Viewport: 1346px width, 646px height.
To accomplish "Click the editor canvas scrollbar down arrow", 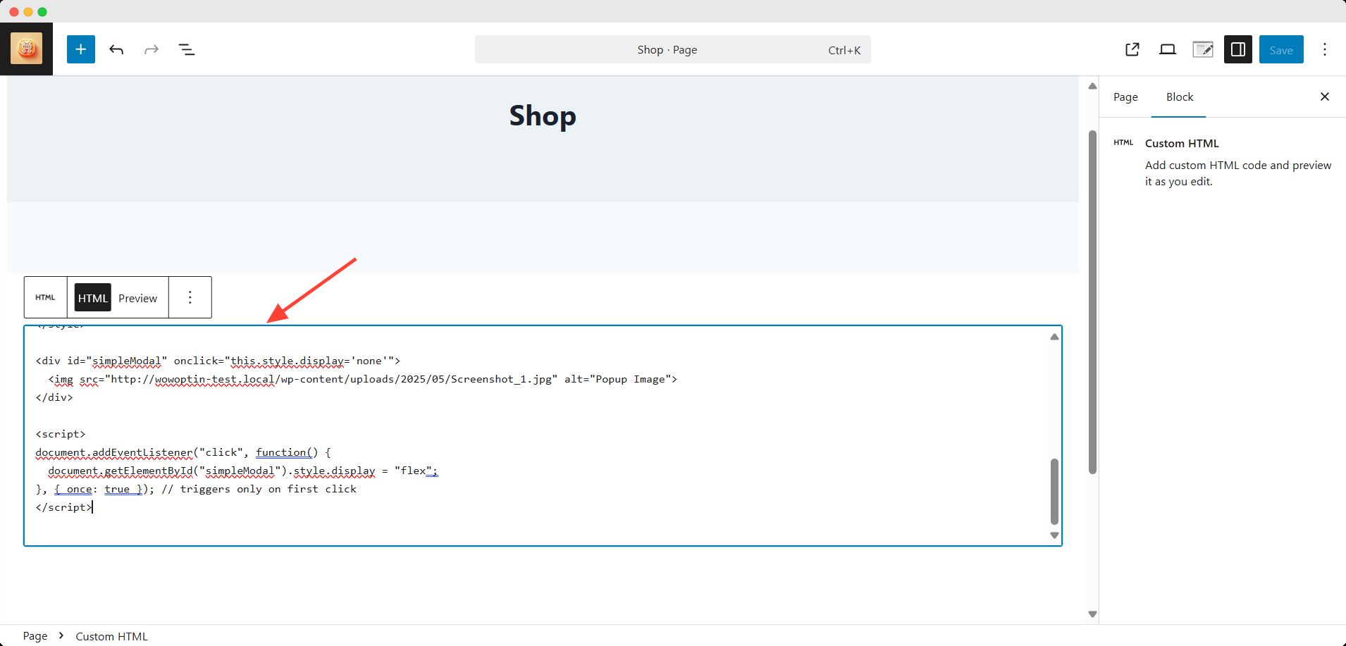I will [1092, 614].
